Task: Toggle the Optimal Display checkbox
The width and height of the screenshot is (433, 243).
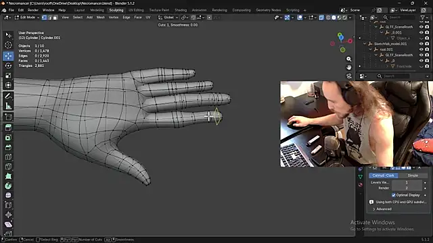Action: click(x=394, y=195)
